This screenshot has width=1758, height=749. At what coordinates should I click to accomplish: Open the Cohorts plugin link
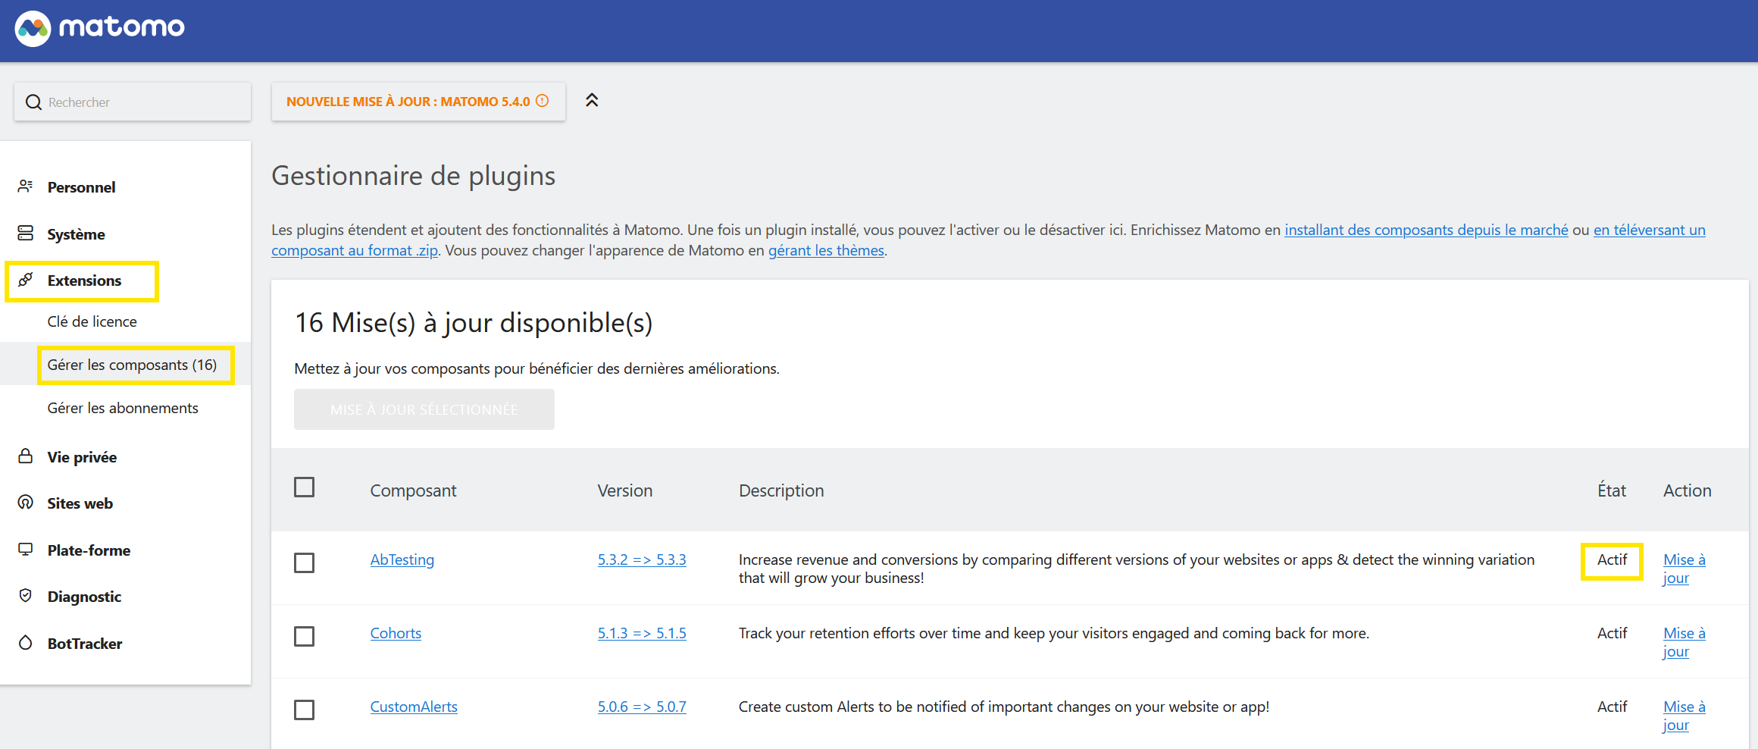[x=396, y=633]
